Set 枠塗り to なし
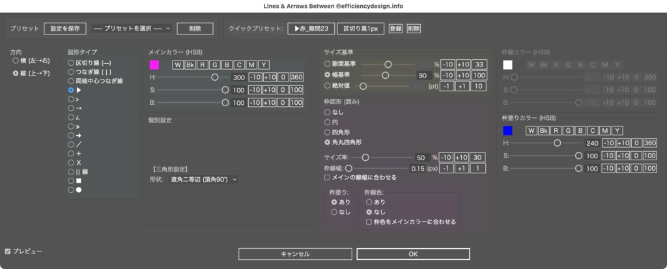The image size is (667, 269). (341, 212)
